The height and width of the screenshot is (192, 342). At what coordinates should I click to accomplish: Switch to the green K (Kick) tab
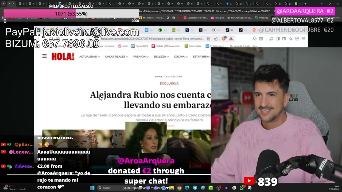[x=296, y=4]
